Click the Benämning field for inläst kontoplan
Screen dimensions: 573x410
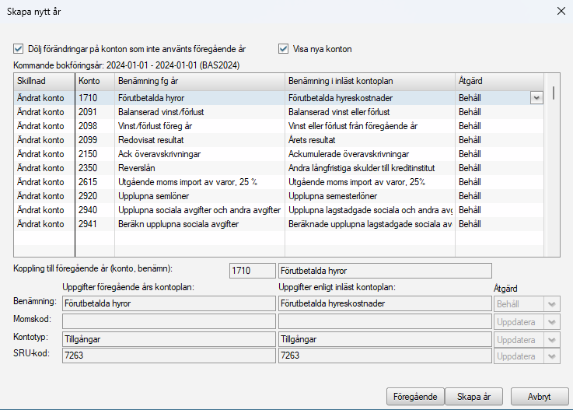[384, 304]
